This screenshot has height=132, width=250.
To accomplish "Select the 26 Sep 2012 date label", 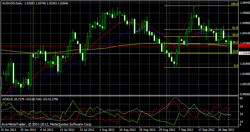I will click(226, 130).
